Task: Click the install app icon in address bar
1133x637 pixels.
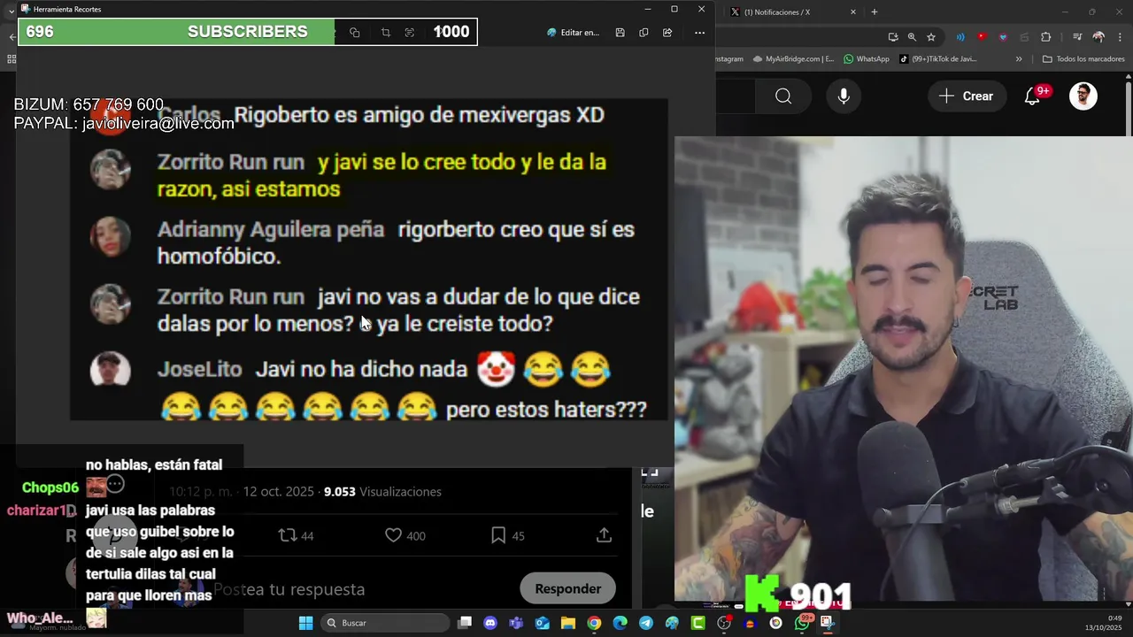Action: pyautogui.click(x=893, y=37)
